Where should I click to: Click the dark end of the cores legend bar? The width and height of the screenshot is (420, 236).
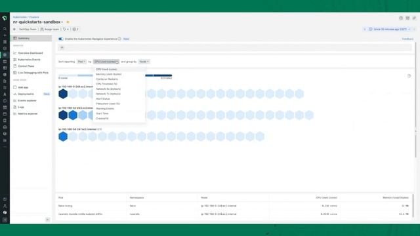pos(163,75)
